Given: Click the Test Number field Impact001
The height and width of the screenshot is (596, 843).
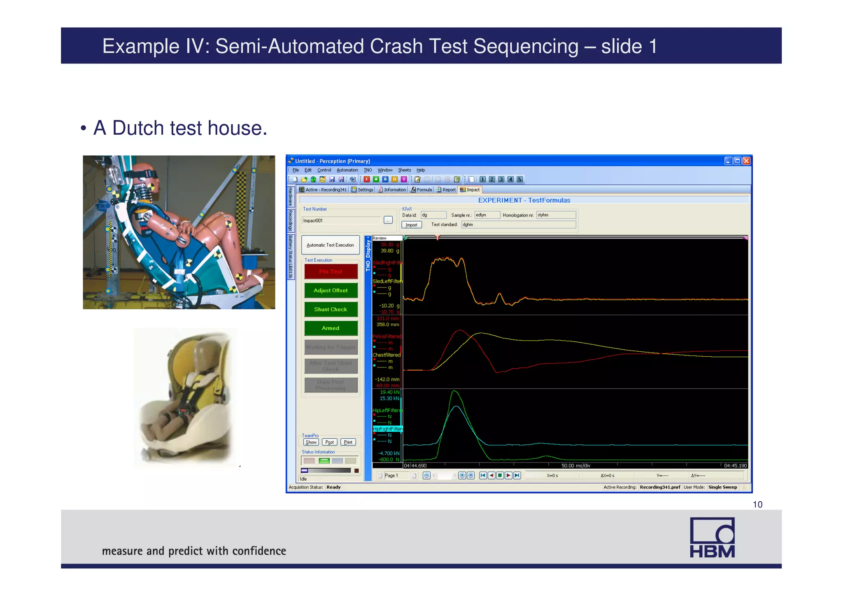Looking at the screenshot, I should point(341,221).
